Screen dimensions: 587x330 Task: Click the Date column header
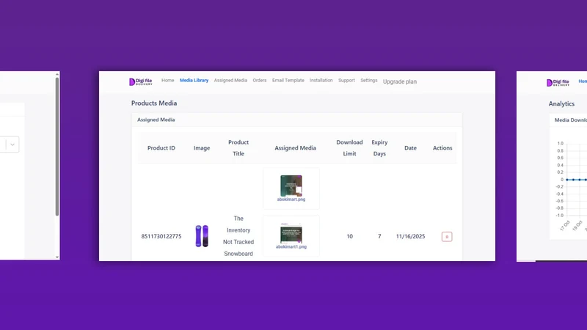(x=410, y=148)
